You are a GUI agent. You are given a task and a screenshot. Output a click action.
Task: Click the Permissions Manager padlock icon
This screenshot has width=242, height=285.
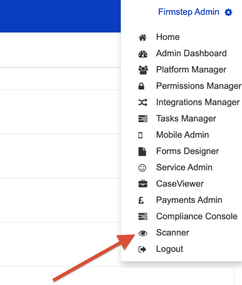[x=141, y=86]
